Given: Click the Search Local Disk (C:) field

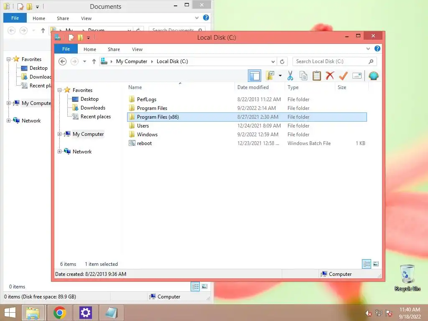Looking at the screenshot, I should click(x=335, y=61).
